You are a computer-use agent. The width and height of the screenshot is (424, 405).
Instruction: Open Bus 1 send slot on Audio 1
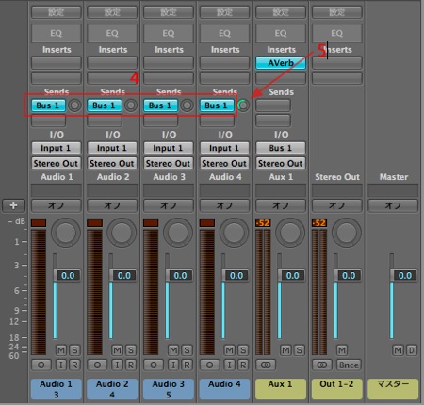click(48, 105)
